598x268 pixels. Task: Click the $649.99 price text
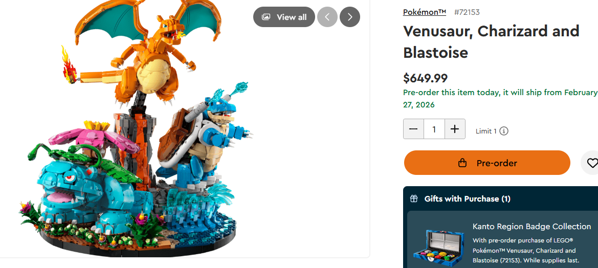coord(425,78)
